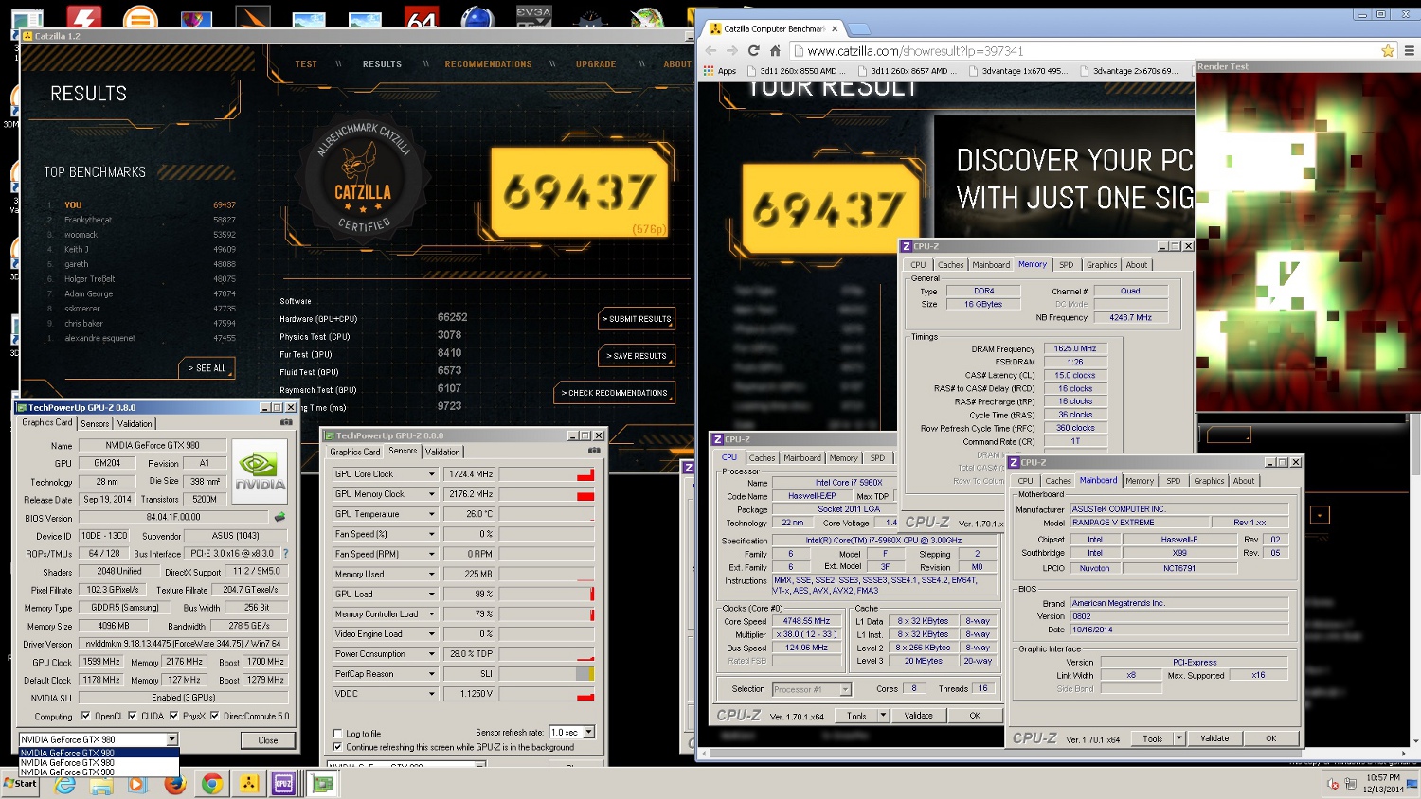
Task: Click the CHECK RECOMMENDATIONS button
Action: (x=615, y=393)
